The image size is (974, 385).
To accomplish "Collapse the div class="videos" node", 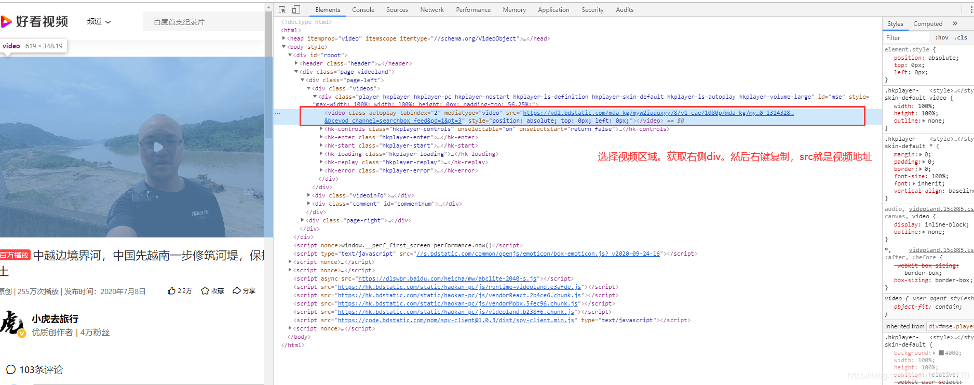I will pos(308,88).
